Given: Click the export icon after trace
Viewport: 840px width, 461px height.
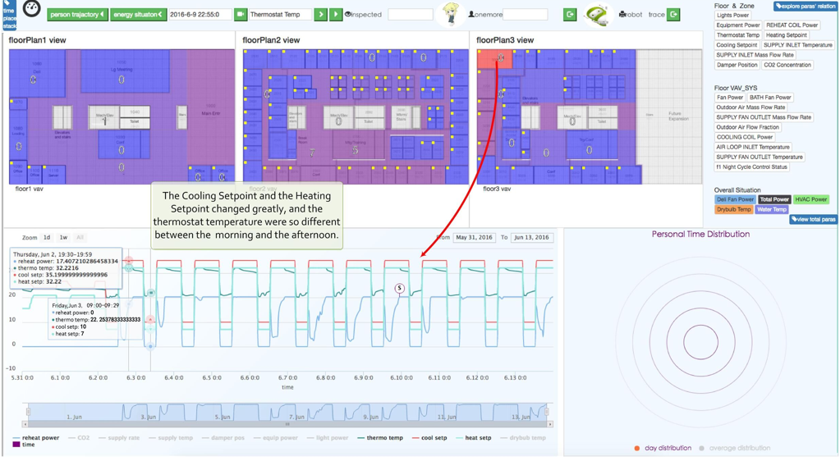Looking at the screenshot, I should coord(673,15).
